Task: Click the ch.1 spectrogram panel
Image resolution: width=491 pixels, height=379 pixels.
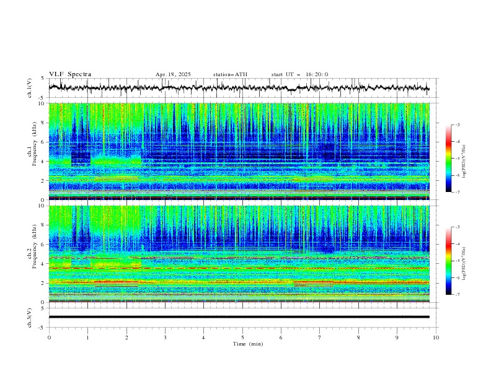Action: [239, 151]
